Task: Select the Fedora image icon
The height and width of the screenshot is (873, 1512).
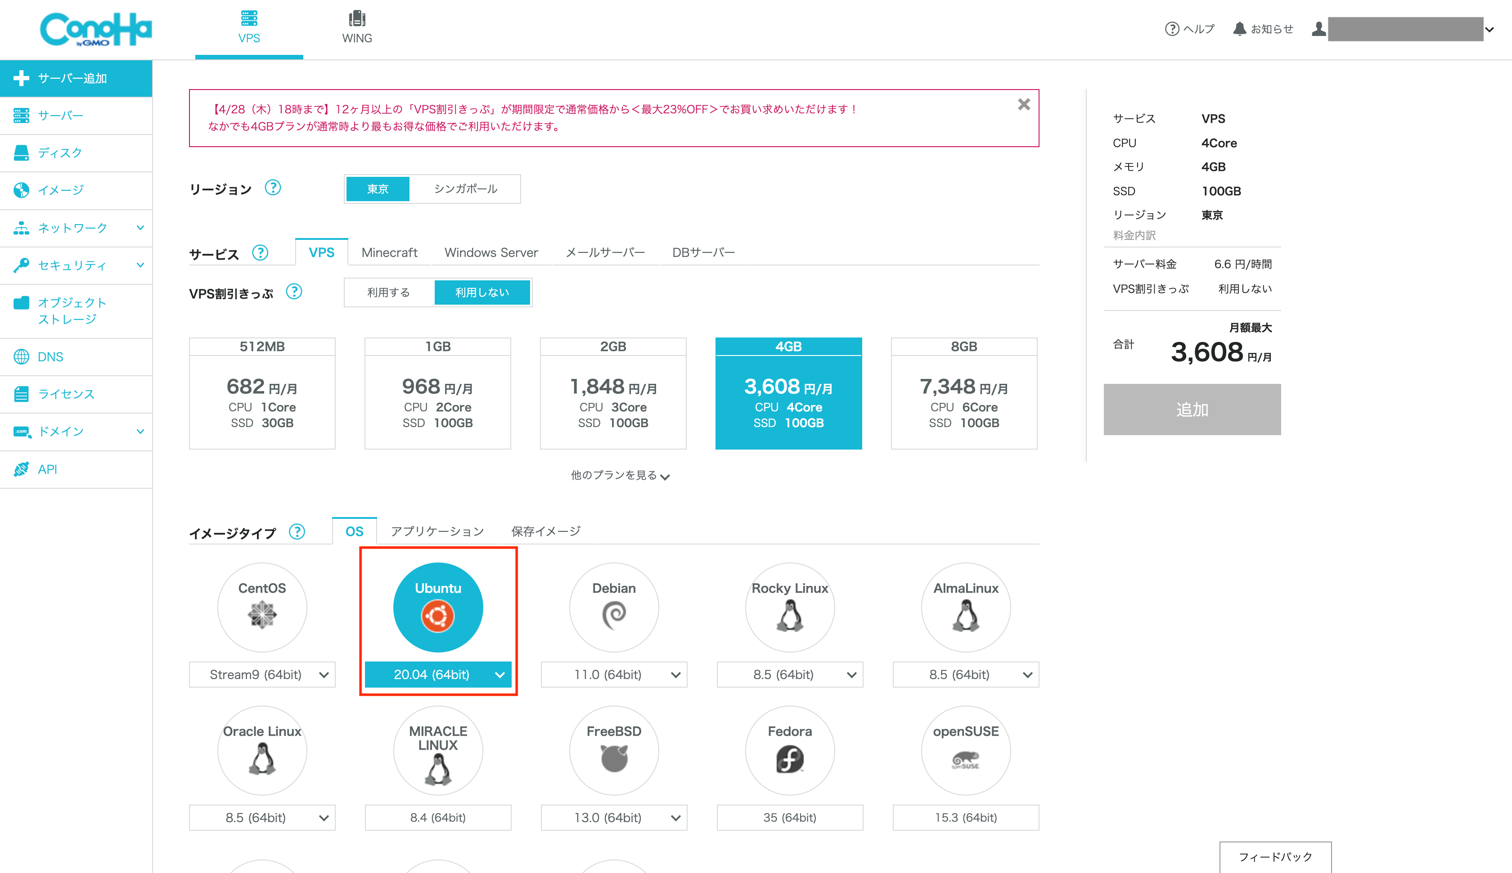Action: 790,750
